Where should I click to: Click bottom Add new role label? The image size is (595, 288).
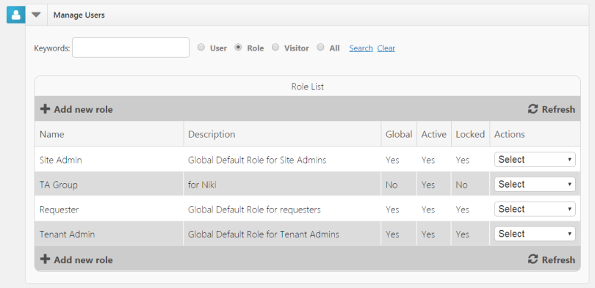pyautogui.click(x=83, y=260)
